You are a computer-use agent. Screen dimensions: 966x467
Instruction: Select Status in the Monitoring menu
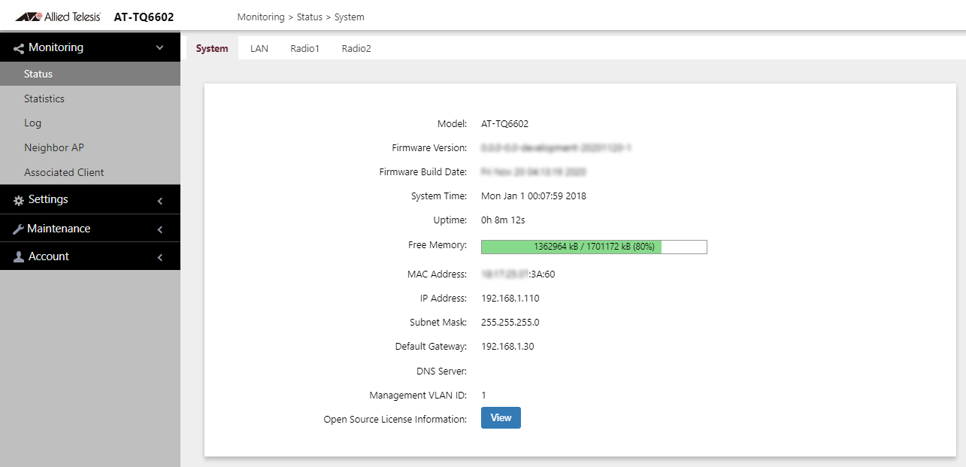tap(38, 74)
